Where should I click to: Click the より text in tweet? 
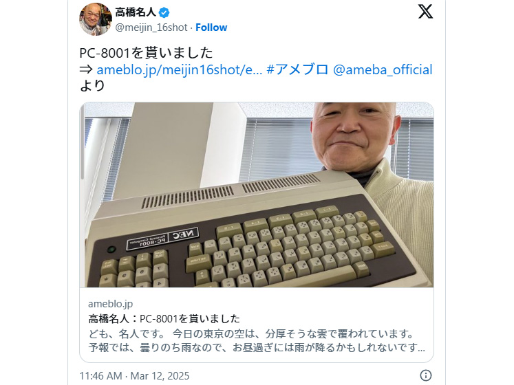pos(92,86)
